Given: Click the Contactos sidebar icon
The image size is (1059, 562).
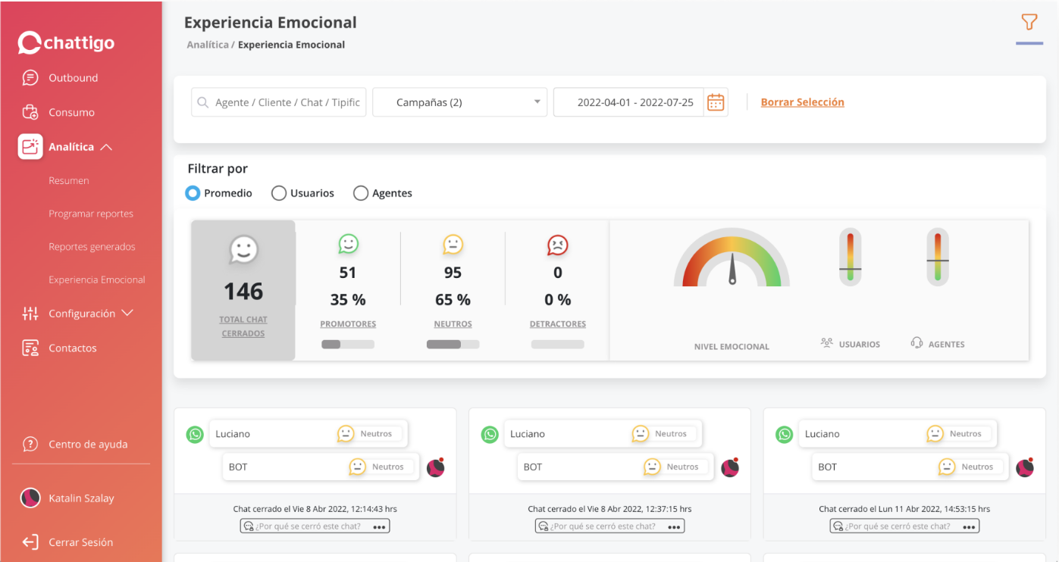Looking at the screenshot, I should click(30, 348).
